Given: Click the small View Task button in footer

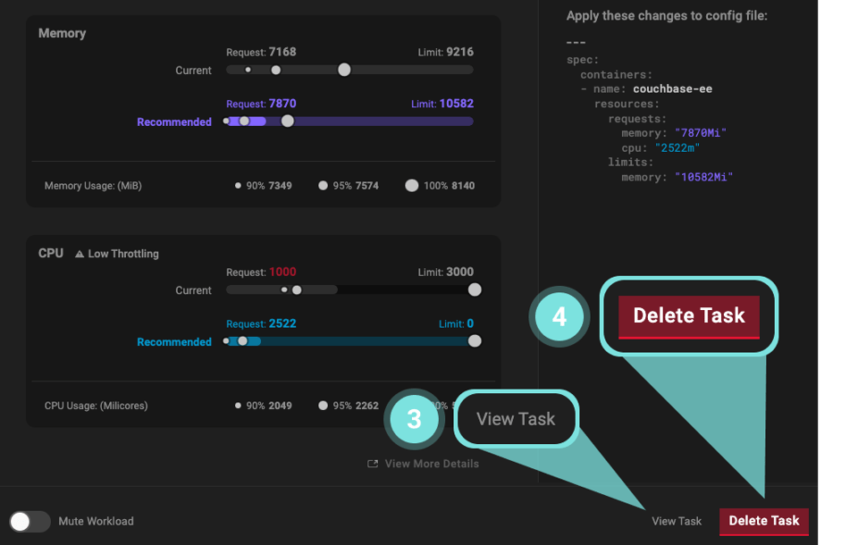Looking at the screenshot, I should click(x=677, y=522).
